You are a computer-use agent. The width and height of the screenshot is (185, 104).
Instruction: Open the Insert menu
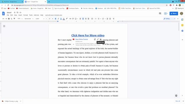(x=20, y=15)
